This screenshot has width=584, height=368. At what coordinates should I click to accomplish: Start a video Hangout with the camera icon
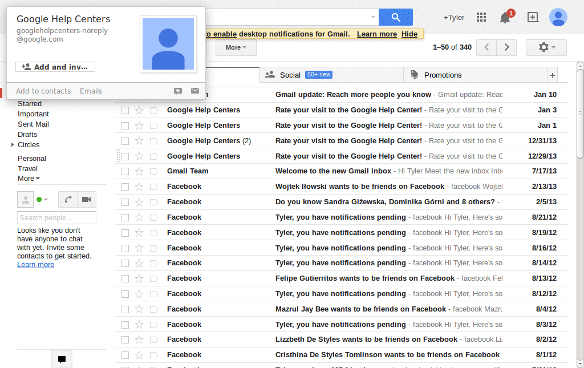pyautogui.click(x=86, y=199)
